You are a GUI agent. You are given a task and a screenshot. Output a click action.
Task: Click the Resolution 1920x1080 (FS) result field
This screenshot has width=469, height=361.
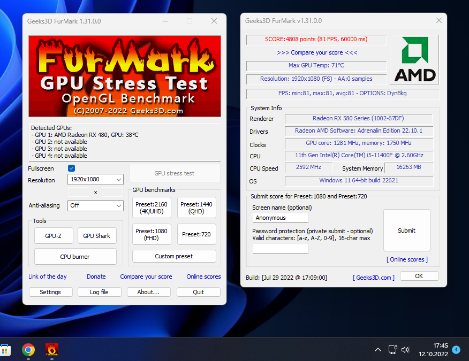click(x=316, y=79)
